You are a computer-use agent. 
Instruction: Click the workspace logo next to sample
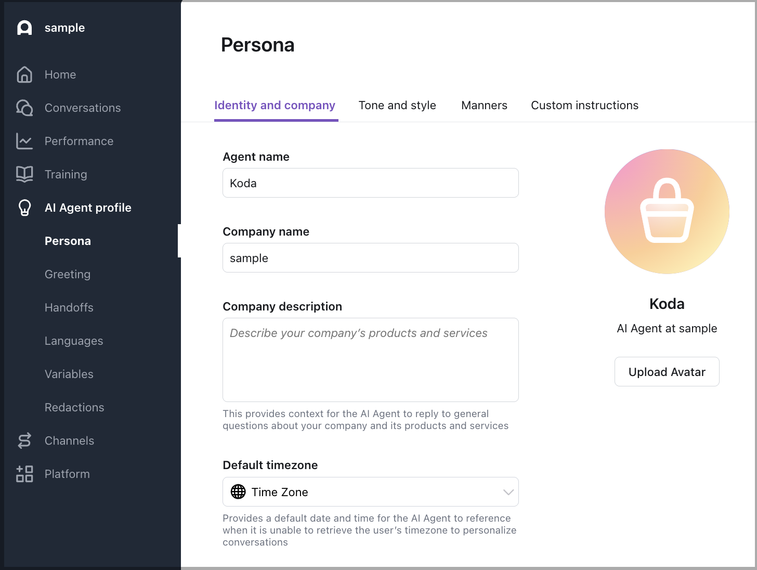point(24,28)
